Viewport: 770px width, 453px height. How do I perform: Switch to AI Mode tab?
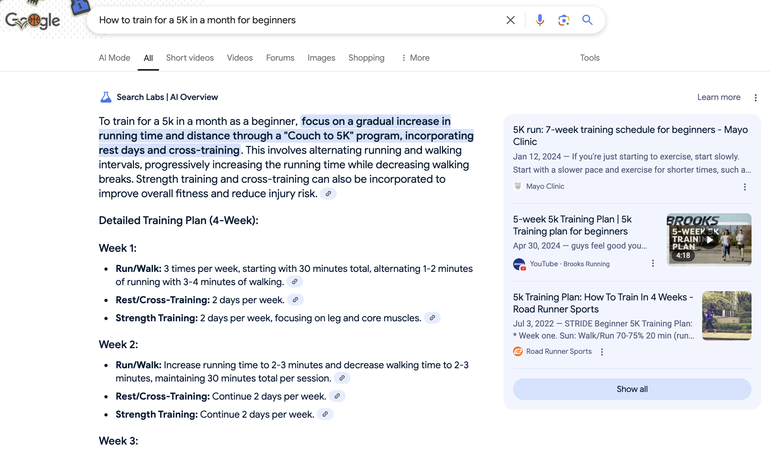click(114, 58)
